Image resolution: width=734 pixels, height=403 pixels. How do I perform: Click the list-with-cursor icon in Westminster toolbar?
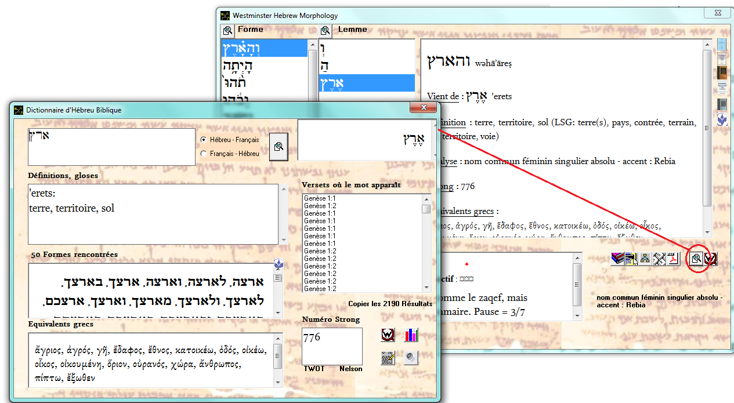[x=631, y=259]
